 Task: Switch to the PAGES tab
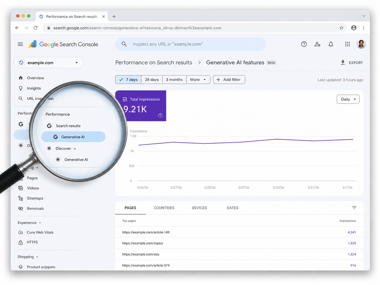(130, 208)
